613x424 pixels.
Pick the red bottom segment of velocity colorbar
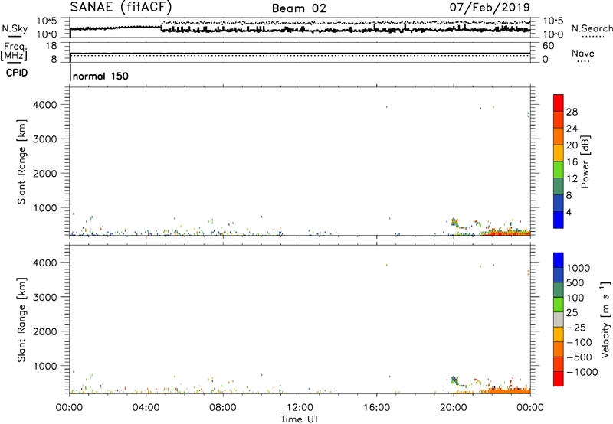tap(559, 379)
